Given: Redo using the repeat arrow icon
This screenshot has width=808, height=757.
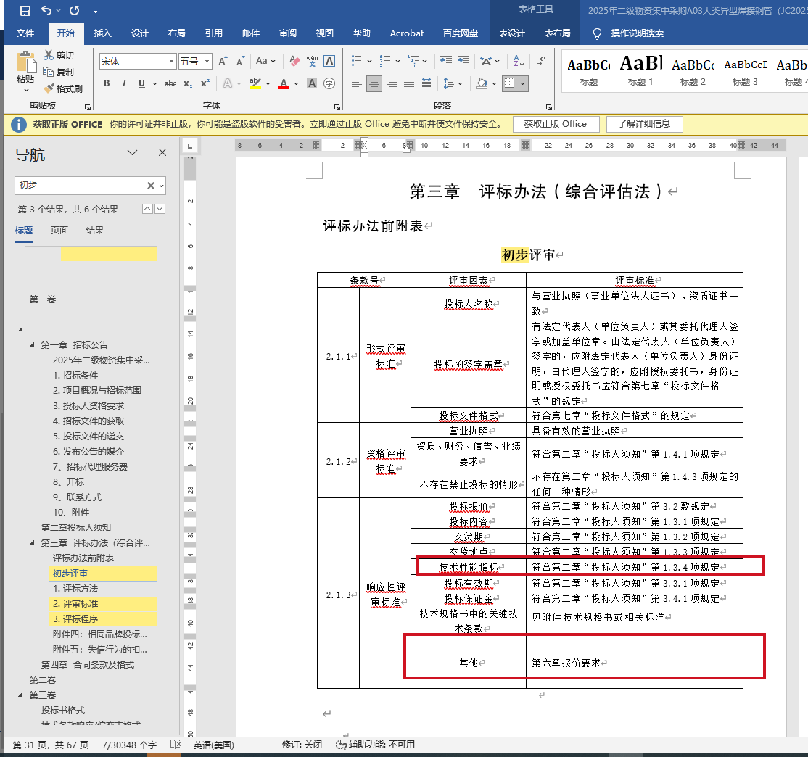Looking at the screenshot, I should point(75,10).
